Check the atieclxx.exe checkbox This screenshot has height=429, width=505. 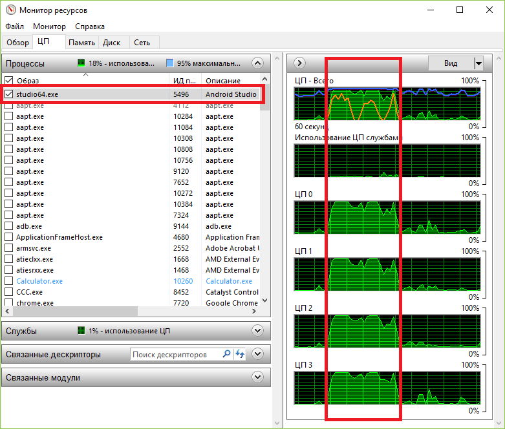click(x=8, y=259)
